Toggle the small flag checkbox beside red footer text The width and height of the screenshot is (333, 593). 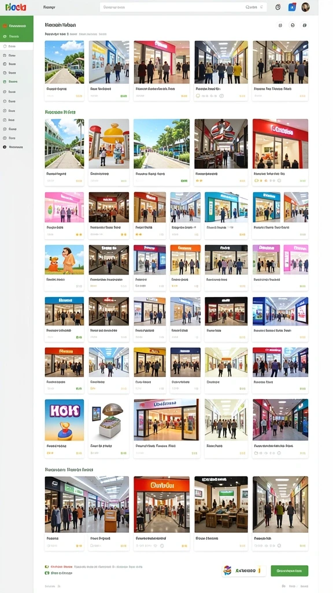pyautogui.click(x=47, y=566)
